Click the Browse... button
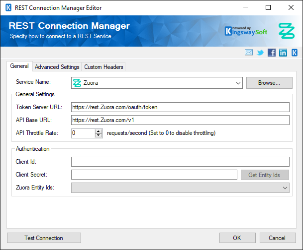Image resolution: width=303 pixels, height=250 pixels. [x=269, y=83]
